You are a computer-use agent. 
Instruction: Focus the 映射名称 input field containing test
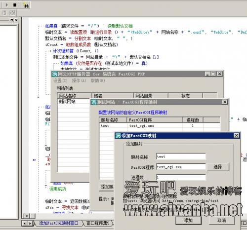[181, 156]
